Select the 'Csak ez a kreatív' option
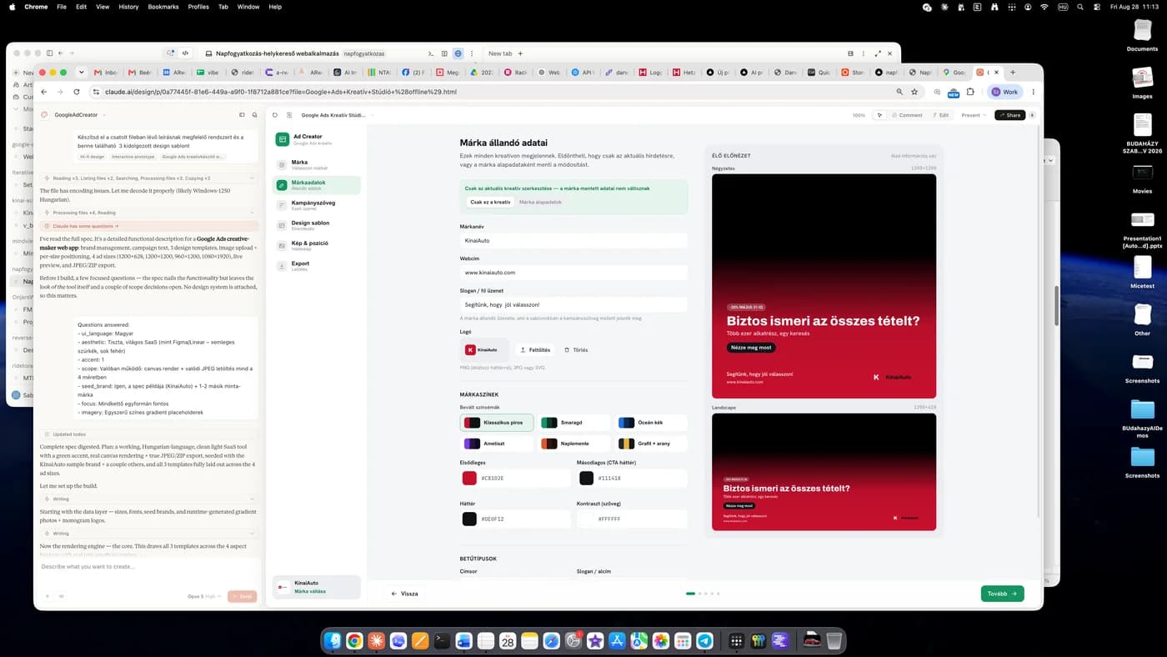 click(x=490, y=202)
